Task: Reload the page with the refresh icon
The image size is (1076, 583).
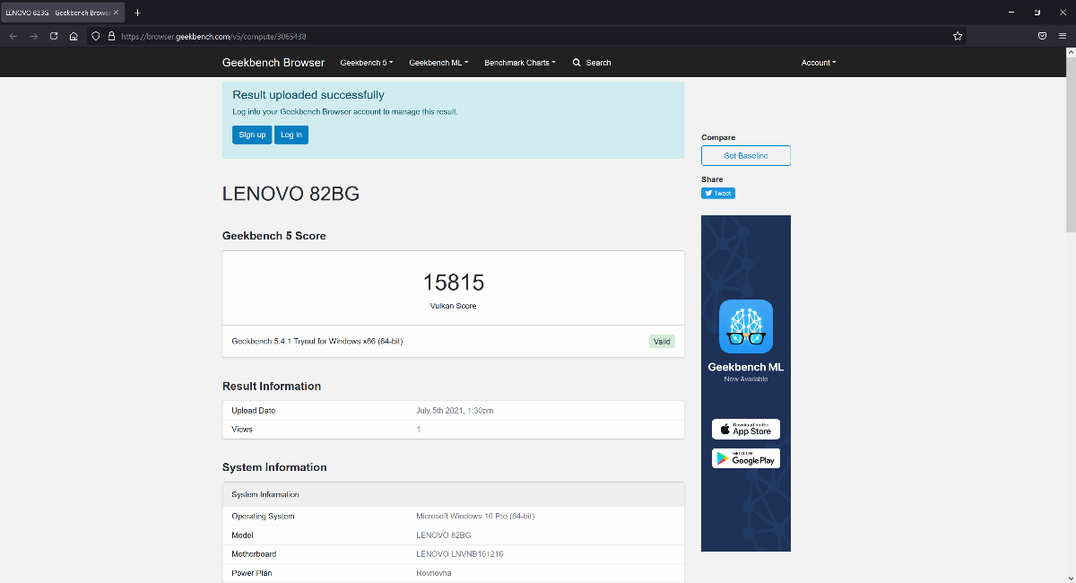Action: [x=54, y=36]
